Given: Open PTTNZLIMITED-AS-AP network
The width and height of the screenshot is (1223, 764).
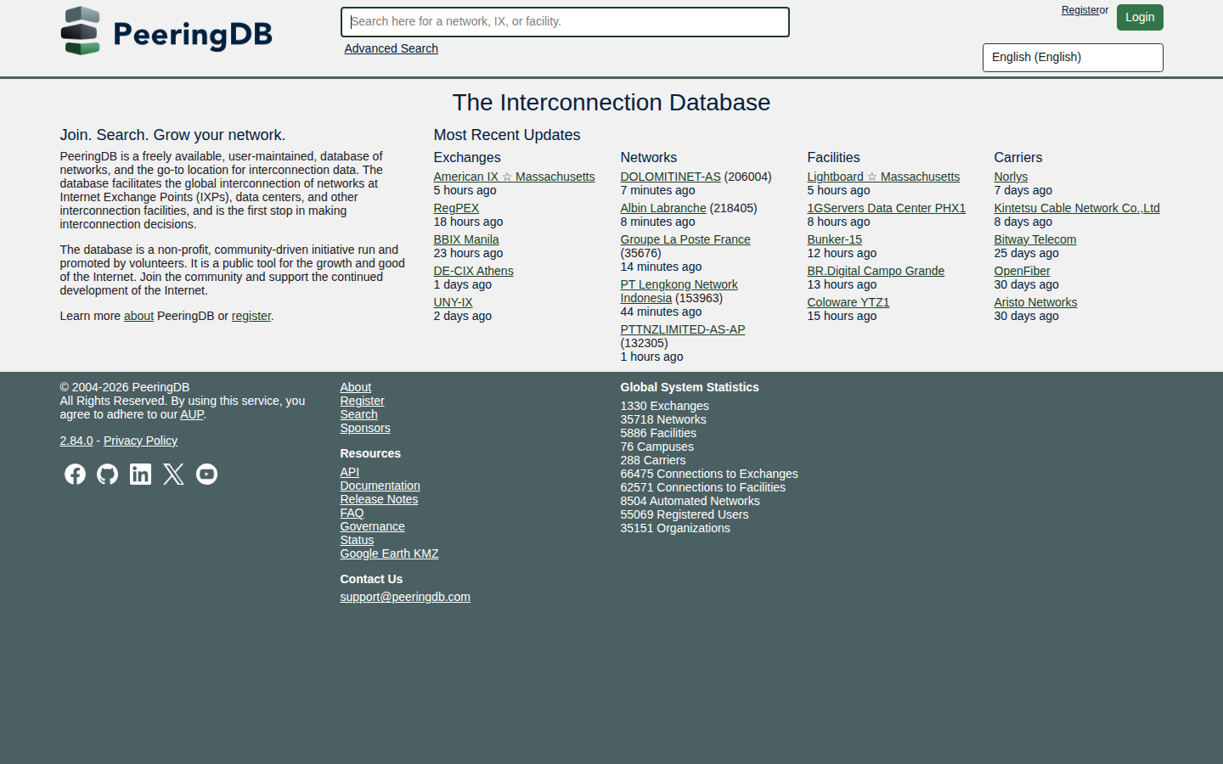Looking at the screenshot, I should pos(682,329).
